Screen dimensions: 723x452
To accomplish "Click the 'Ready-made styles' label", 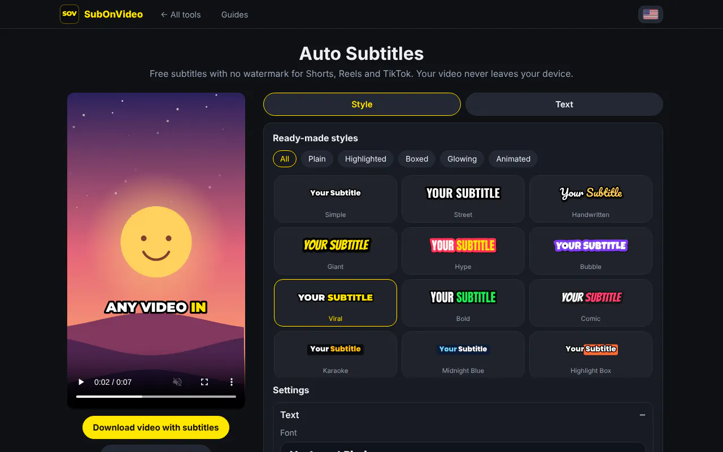I will click(315, 138).
